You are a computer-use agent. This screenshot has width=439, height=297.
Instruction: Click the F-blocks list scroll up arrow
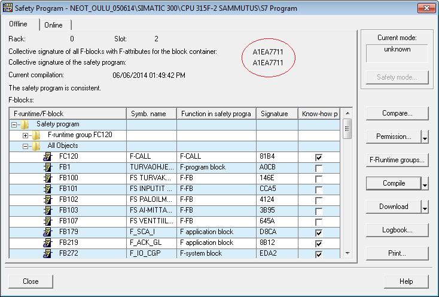(x=347, y=113)
